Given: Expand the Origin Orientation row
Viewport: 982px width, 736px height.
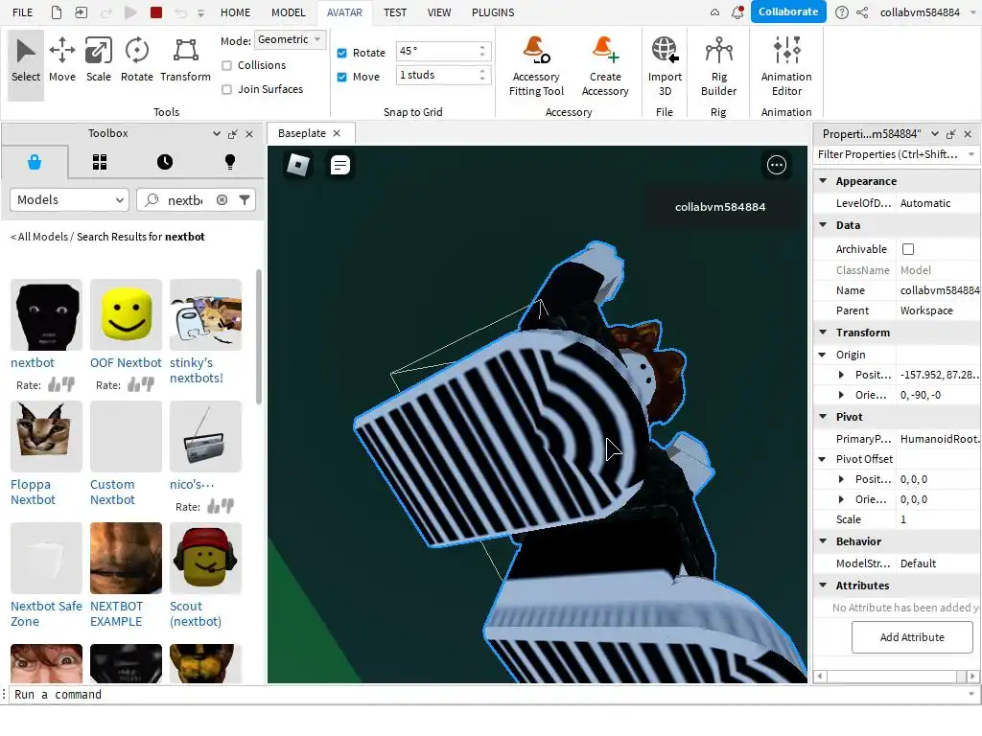Looking at the screenshot, I should (x=841, y=395).
